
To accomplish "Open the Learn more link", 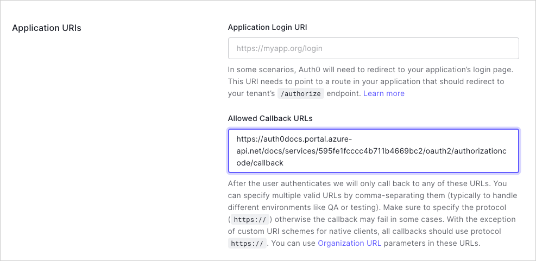I will [383, 93].
